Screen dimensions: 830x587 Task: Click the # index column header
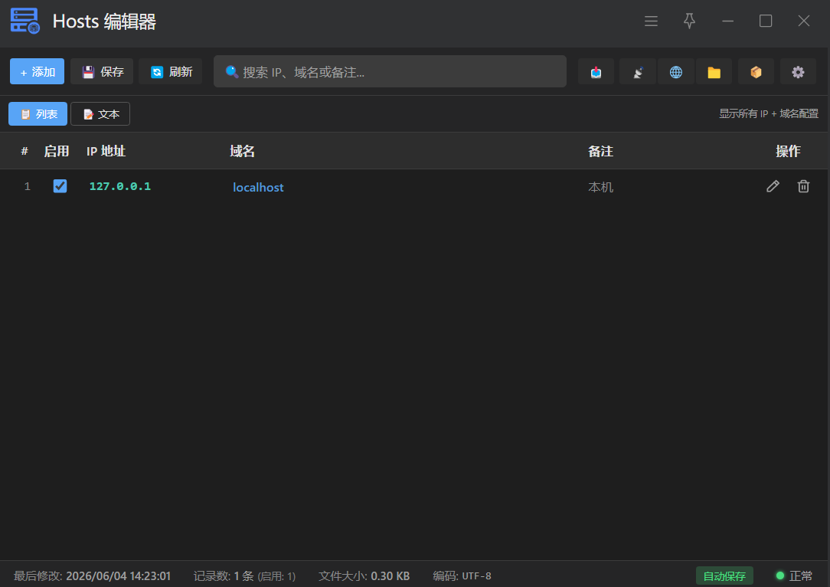click(25, 151)
